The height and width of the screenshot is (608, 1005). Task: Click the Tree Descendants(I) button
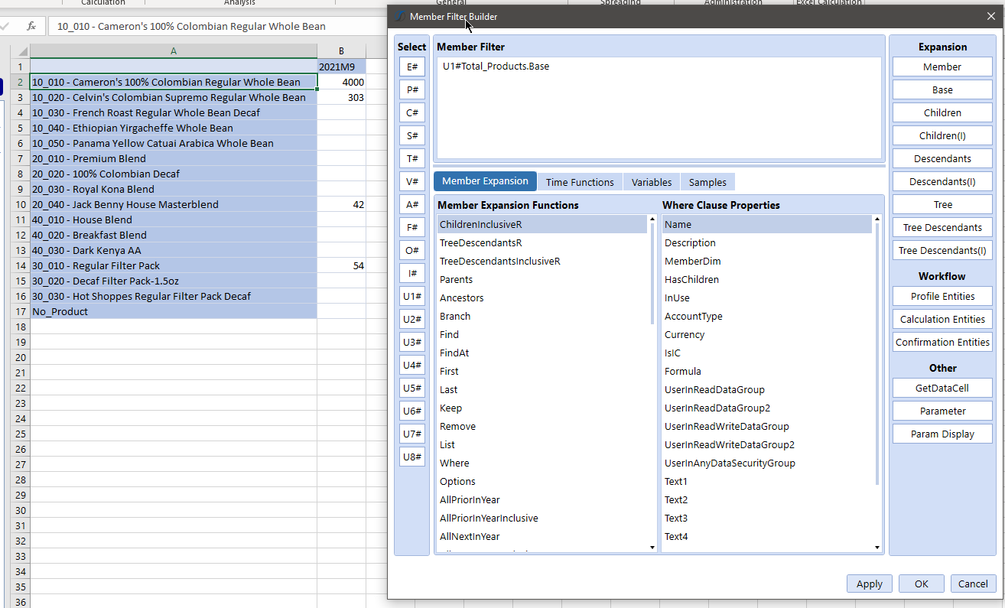point(942,250)
